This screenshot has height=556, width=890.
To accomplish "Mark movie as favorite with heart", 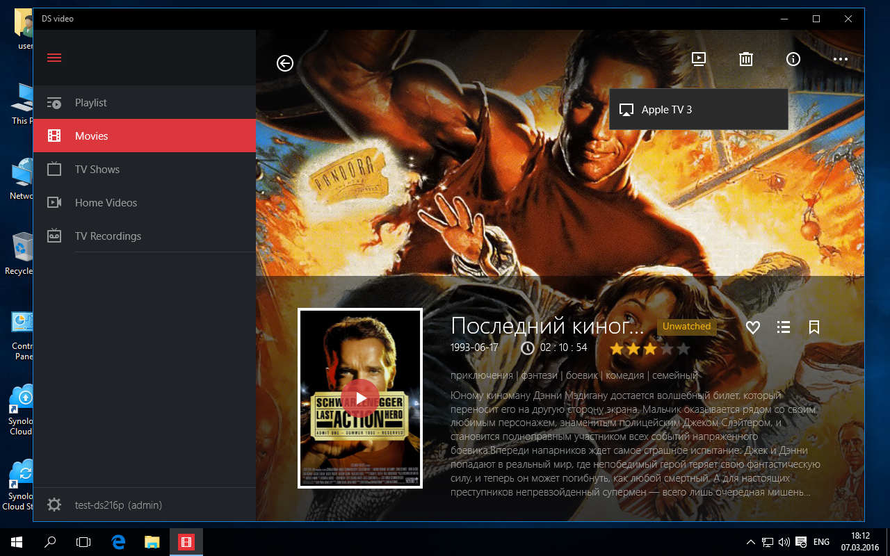I will [x=753, y=327].
